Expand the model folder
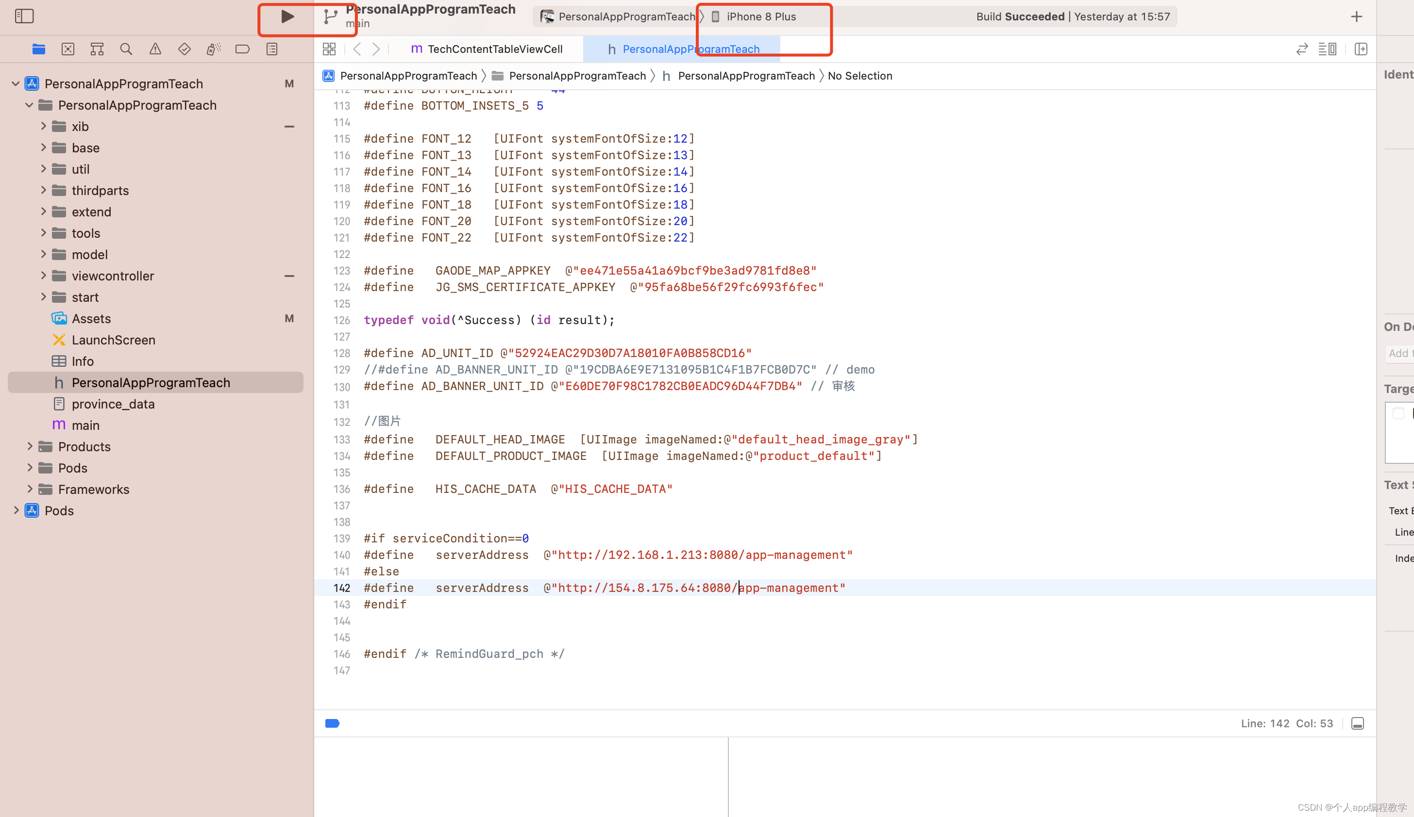 coord(43,254)
